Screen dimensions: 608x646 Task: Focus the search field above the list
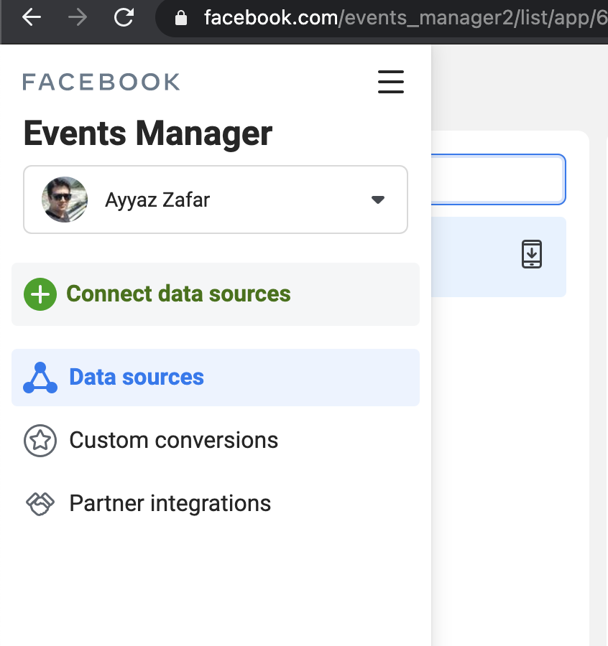tap(498, 179)
